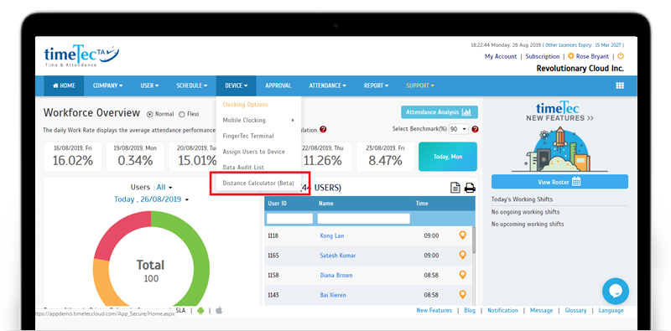Viewport: 671px width, 331px height.
Task: Click the TimeTec TA logo
Action: (x=81, y=55)
